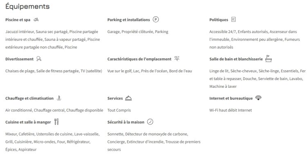Click the thermometer heating icon
Screen dimensions: 307x158
coord(59,98)
